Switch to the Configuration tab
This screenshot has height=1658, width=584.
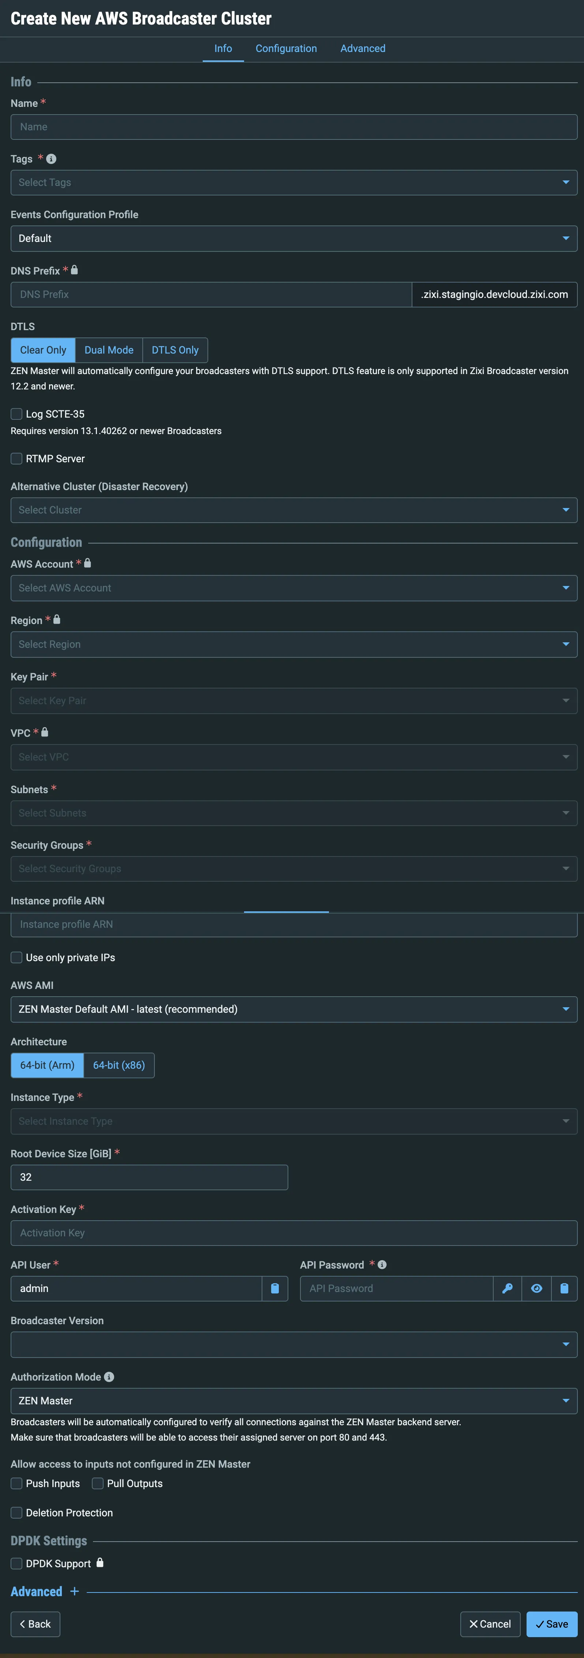point(286,48)
